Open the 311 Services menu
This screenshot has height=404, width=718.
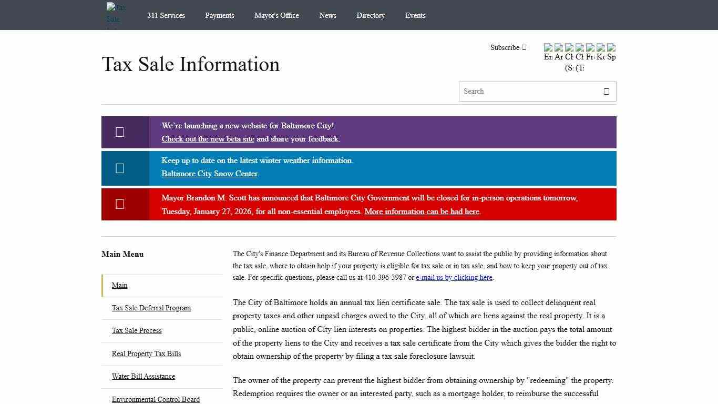point(166,15)
